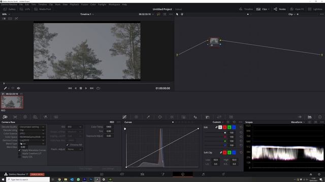Viewport: 325px width, 182px height.
Task: Select clip 01 thumbnail
Action: pyautogui.click(x=12, y=102)
